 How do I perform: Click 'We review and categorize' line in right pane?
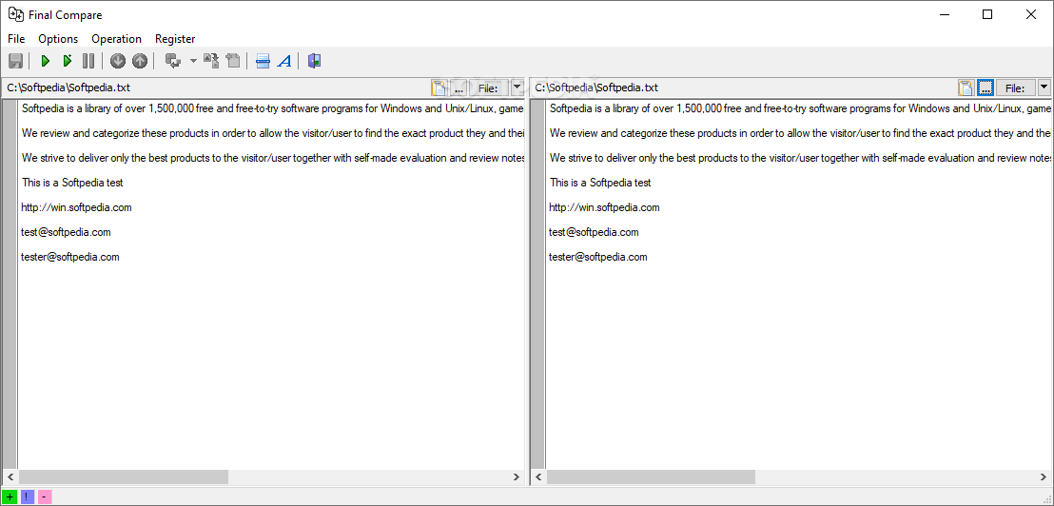pyautogui.click(x=800, y=133)
